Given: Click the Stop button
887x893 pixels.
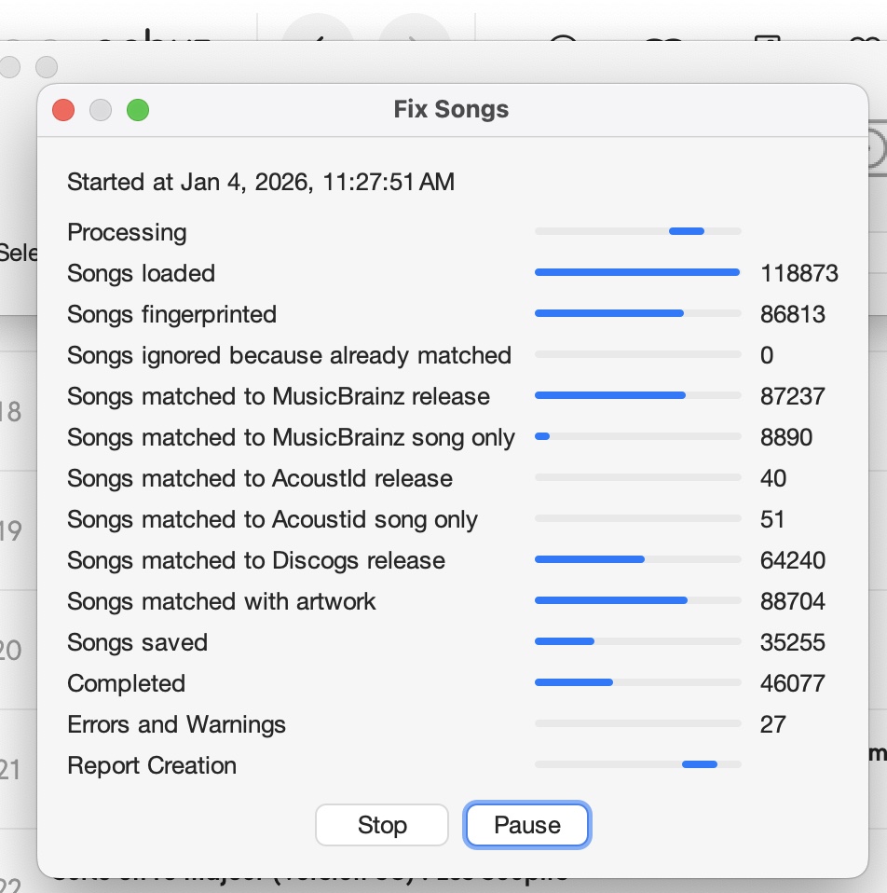Looking at the screenshot, I should click(382, 825).
